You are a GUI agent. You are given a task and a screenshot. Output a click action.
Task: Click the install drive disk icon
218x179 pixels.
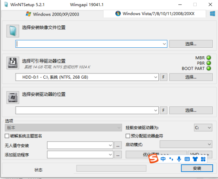(x=13, y=97)
